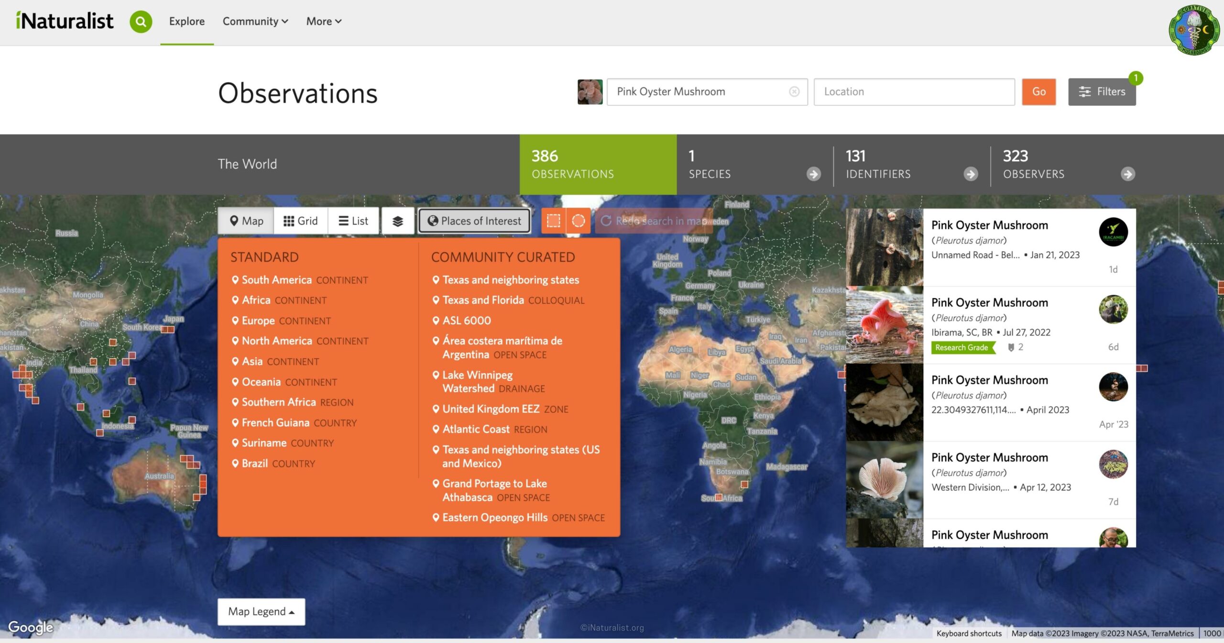This screenshot has height=643, width=1224.
Task: Click the rectangular selection draw icon
Action: (x=550, y=220)
